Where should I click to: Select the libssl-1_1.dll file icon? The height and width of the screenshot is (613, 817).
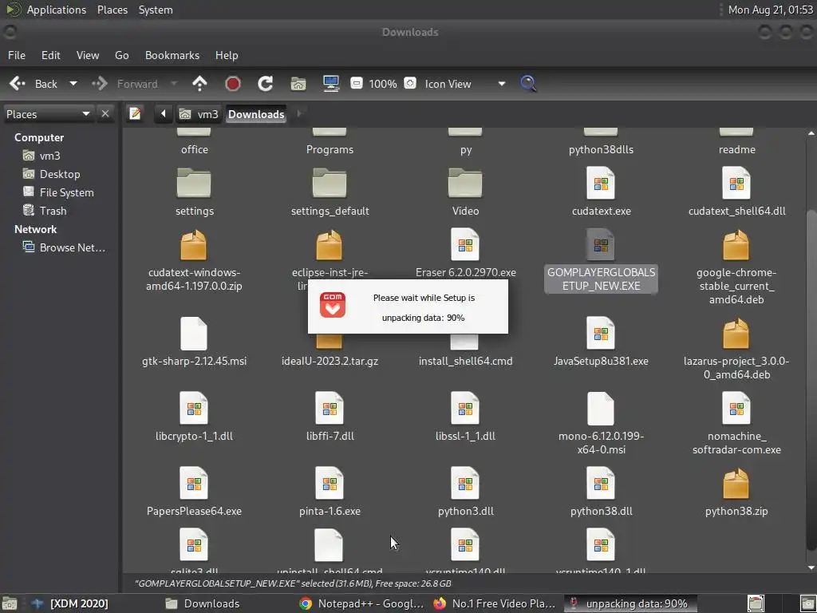click(x=465, y=408)
